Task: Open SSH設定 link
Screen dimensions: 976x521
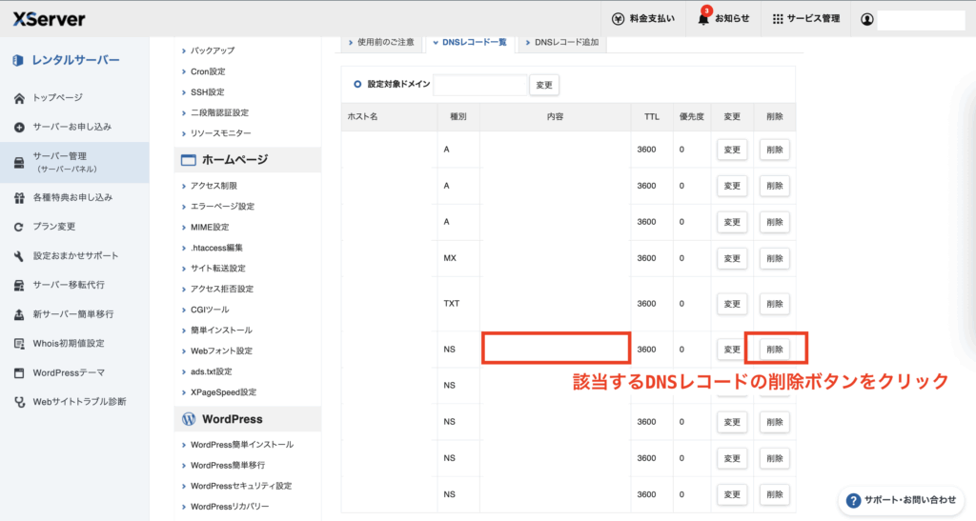Action: [x=207, y=92]
